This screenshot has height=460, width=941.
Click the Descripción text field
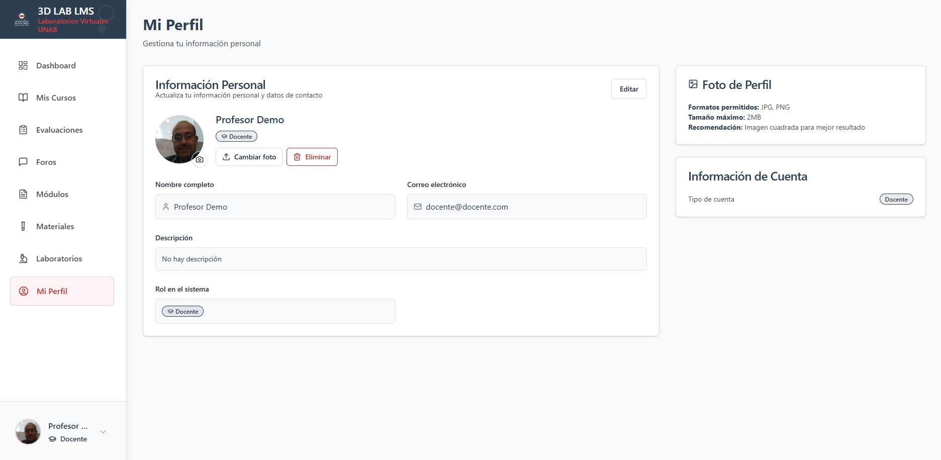click(401, 259)
